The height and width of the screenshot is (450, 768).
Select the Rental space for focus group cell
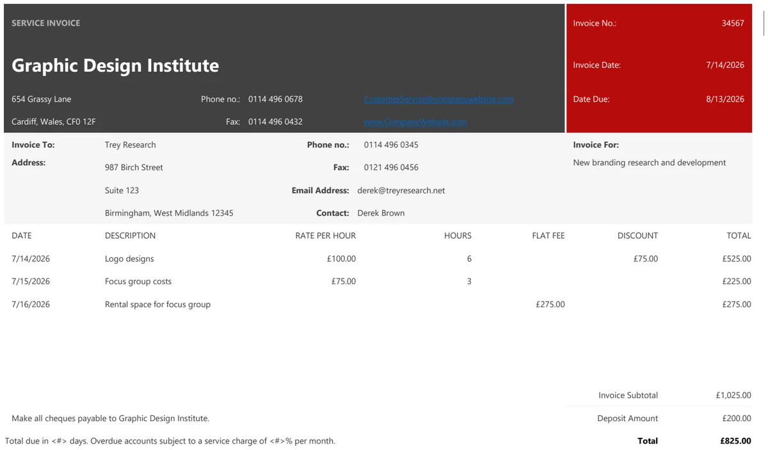point(157,304)
